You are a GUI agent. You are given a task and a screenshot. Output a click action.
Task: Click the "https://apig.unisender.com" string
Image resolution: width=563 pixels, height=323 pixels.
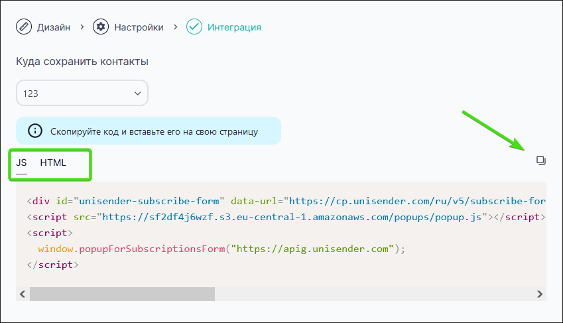coord(312,249)
